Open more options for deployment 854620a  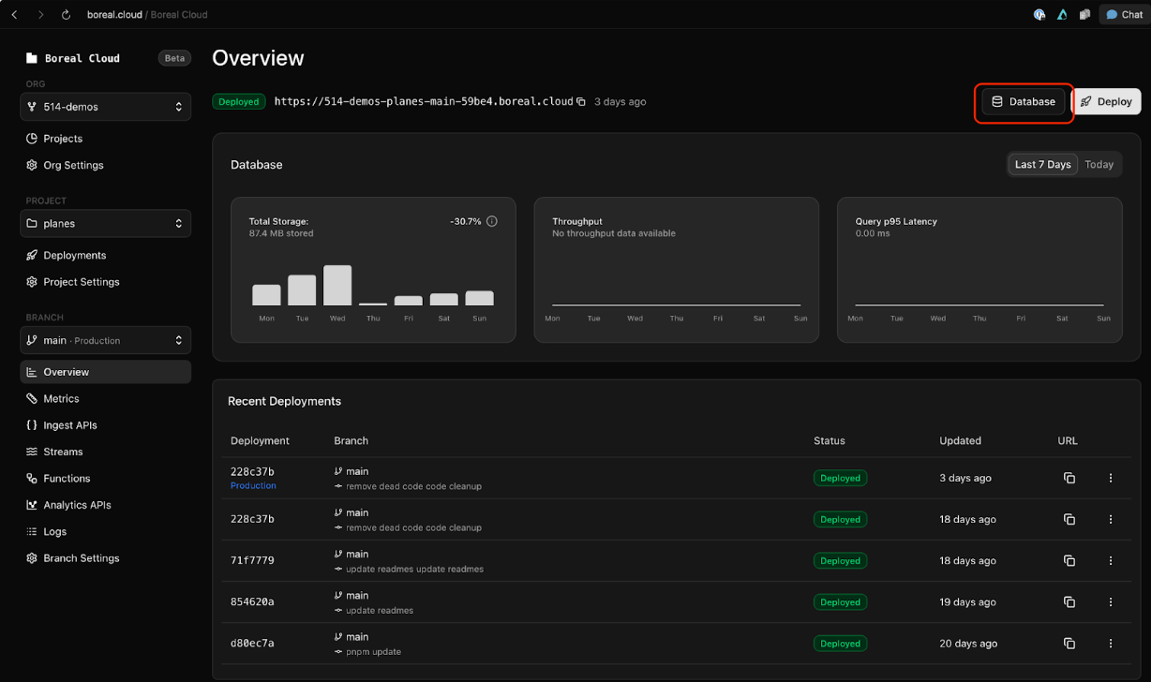point(1111,601)
